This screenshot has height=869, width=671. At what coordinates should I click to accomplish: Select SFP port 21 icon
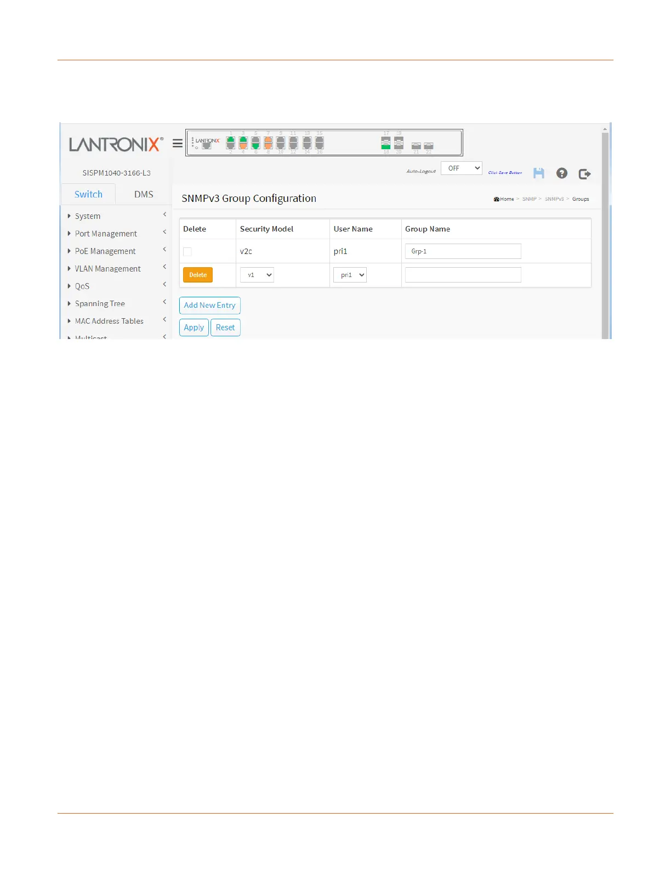[x=416, y=146]
